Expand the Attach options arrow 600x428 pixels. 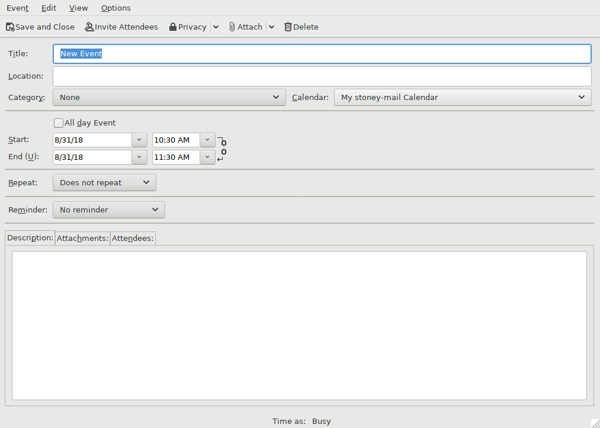(271, 27)
